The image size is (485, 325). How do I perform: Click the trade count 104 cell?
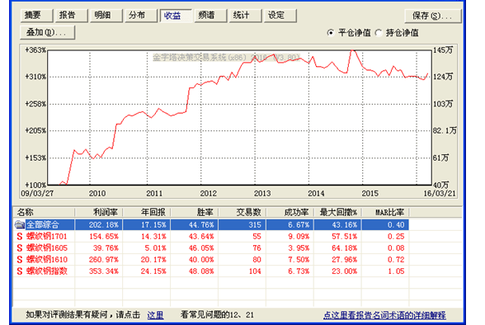pos(255,271)
